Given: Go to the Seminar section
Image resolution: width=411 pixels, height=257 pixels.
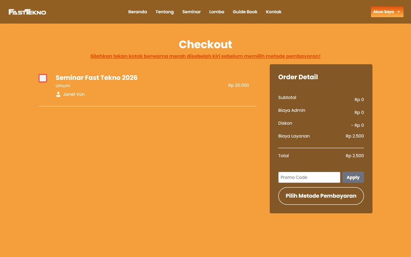Looking at the screenshot, I should tap(191, 12).
